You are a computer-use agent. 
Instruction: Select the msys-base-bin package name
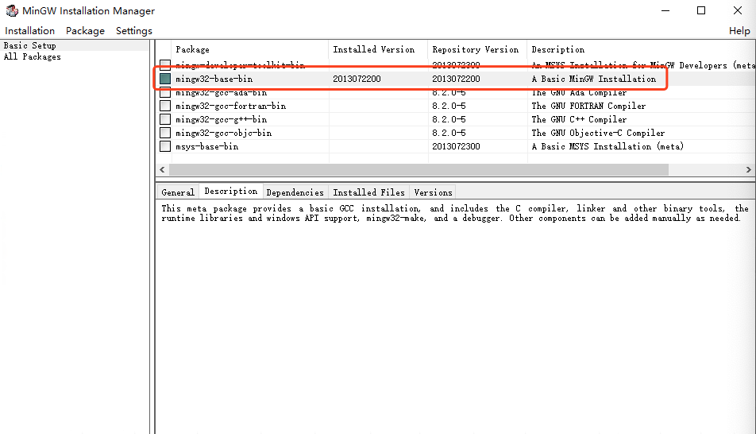point(206,146)
